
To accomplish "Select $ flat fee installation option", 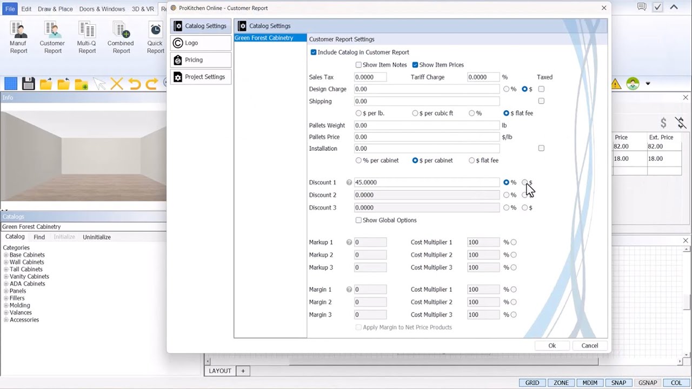I will point(472,160).
